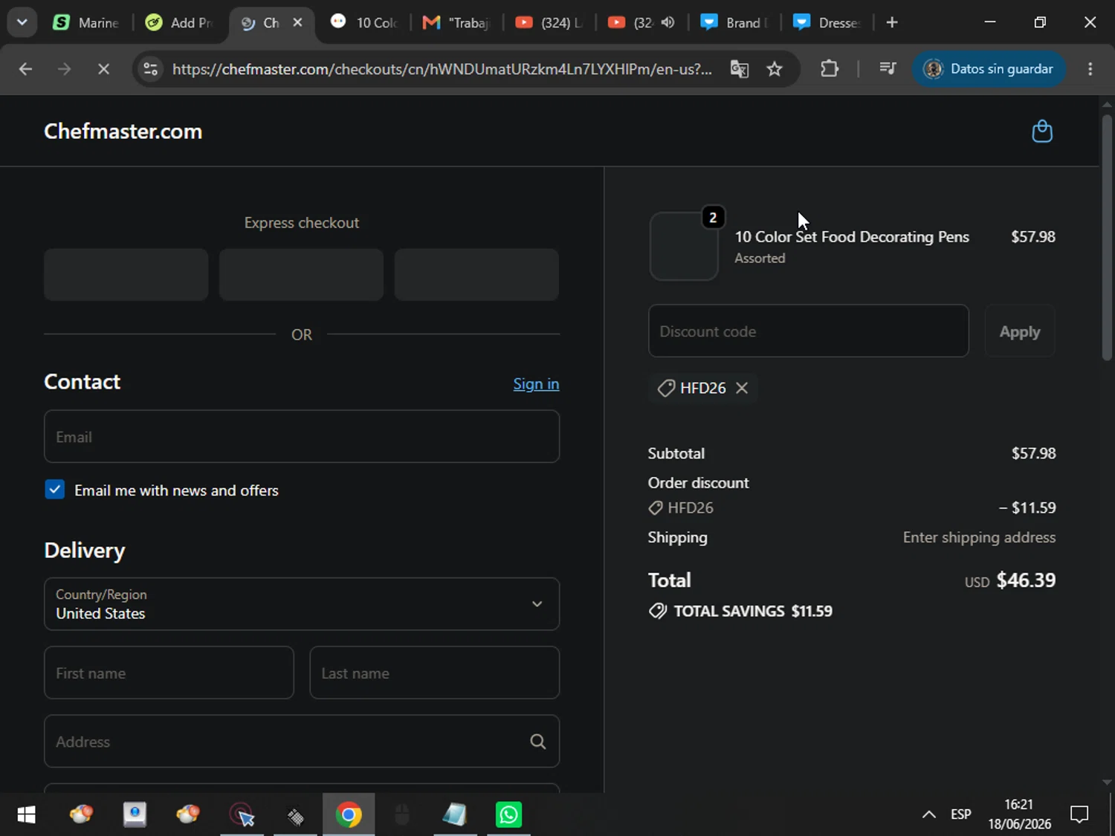Screen dimensions: 1115x836
Task: Click into the Email field
Action: 302,437
